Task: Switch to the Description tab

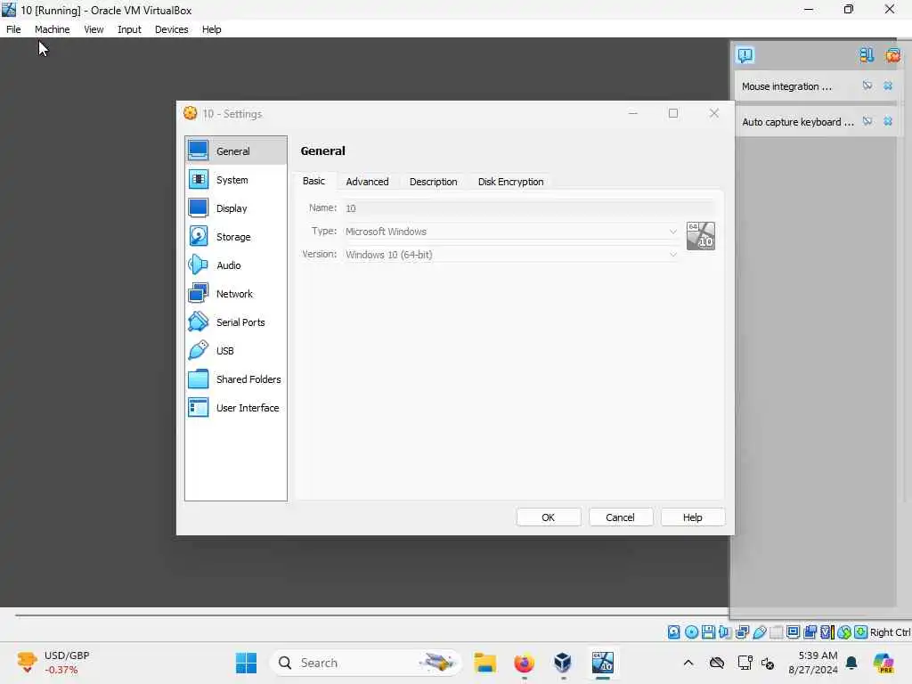Action: 434,182
